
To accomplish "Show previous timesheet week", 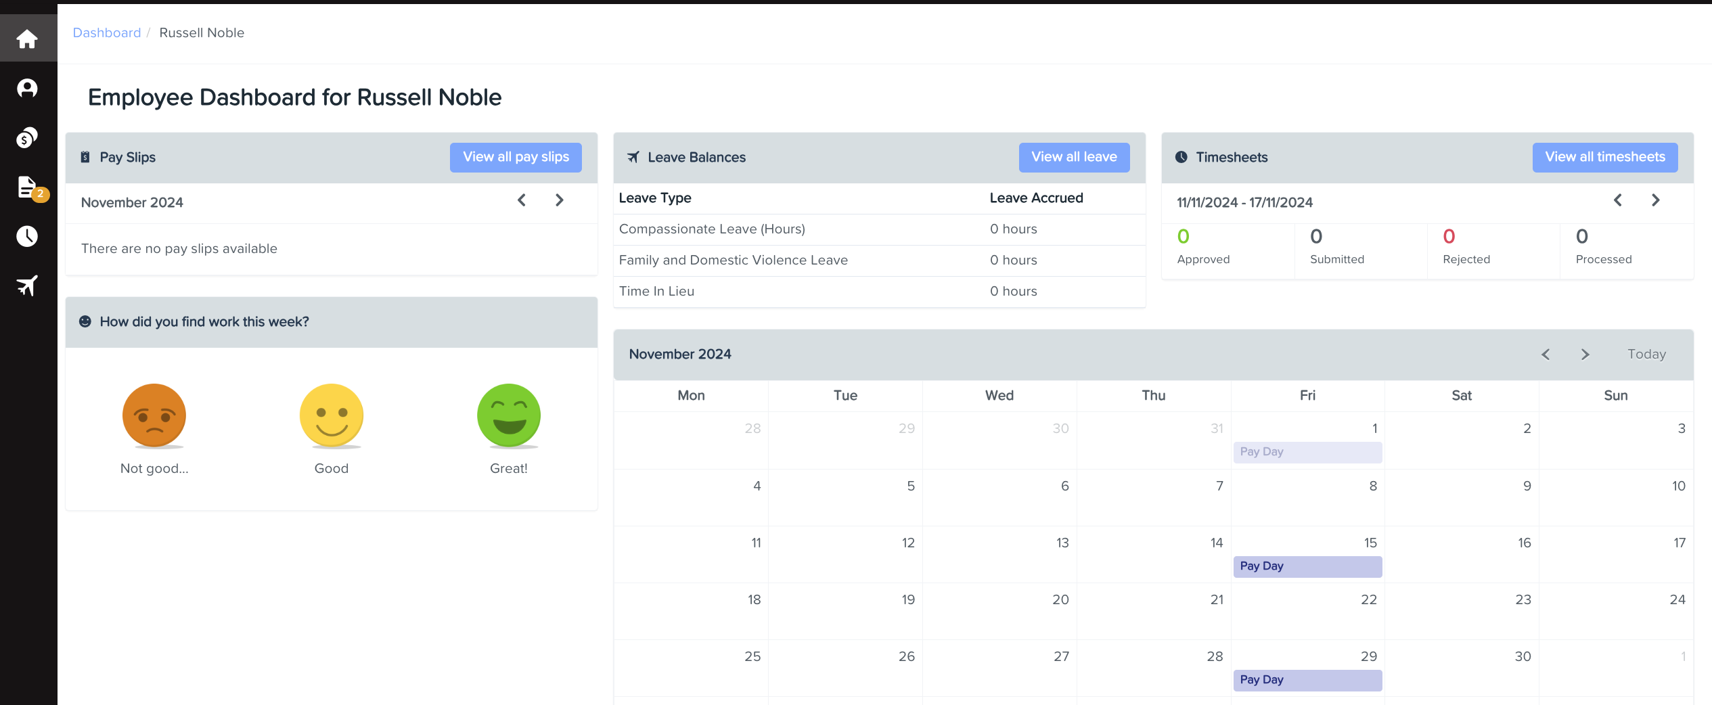I will [1618, 200].
